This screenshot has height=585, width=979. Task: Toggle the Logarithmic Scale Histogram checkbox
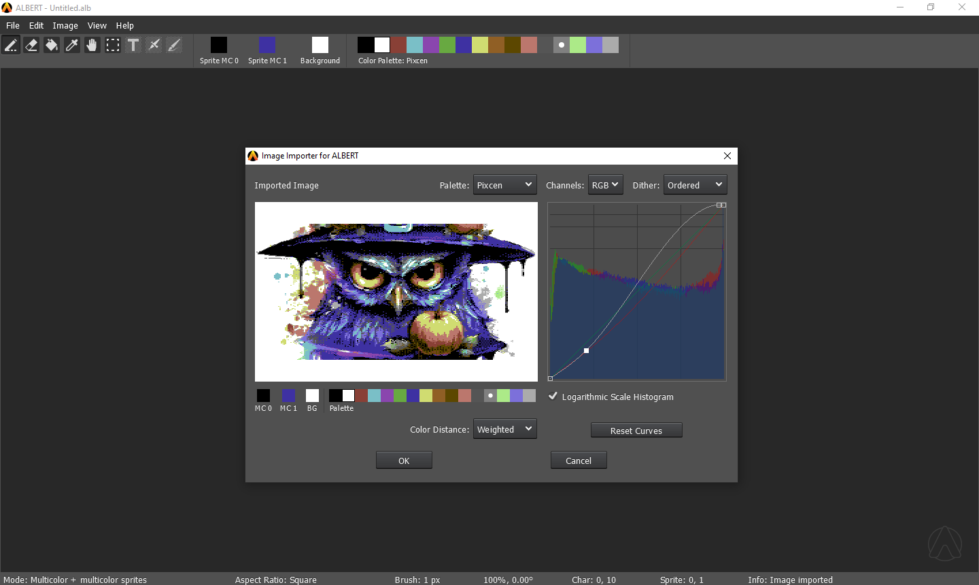553,396
